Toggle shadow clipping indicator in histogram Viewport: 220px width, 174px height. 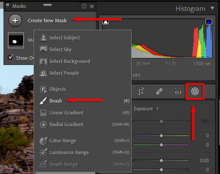pos(105,22)
